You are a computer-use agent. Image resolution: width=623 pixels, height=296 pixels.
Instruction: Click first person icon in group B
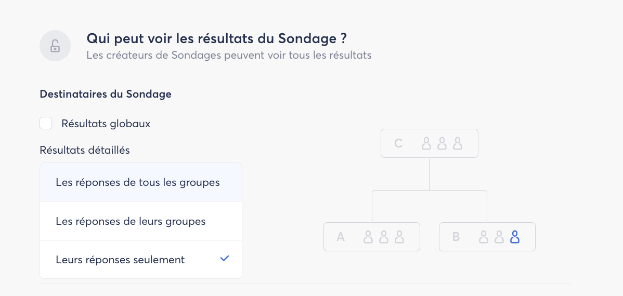click(x=484, y=237)
